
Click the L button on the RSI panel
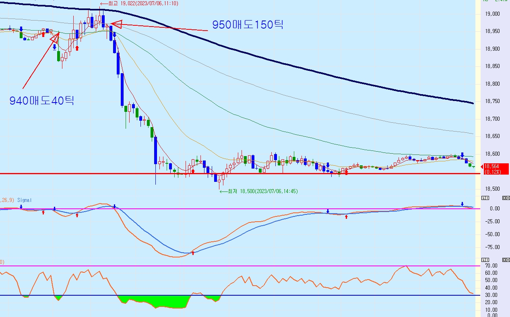pos(483,260)
